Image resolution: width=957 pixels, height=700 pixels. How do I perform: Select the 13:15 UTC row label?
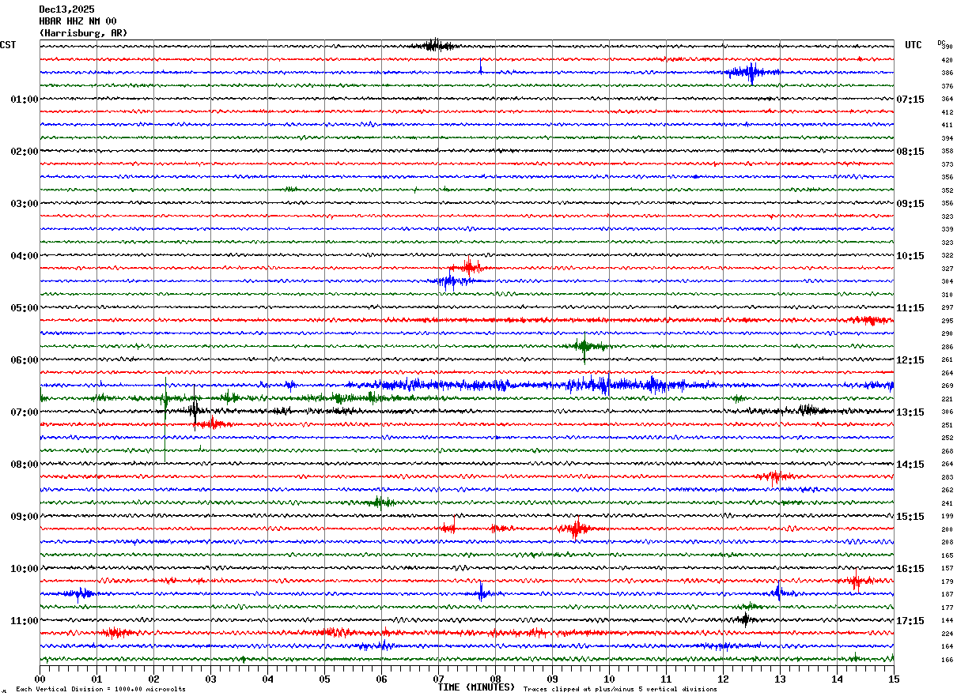click(x=910, y=412)
